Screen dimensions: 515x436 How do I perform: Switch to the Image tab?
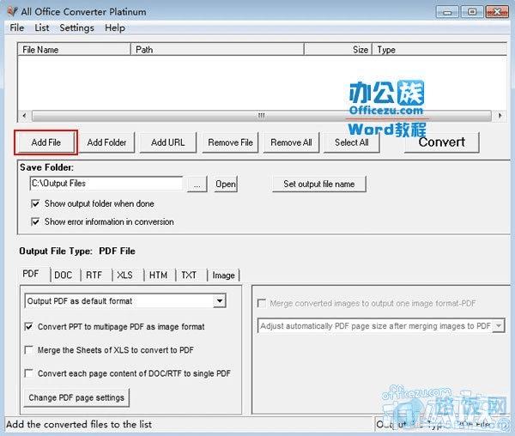pos(224,275)
